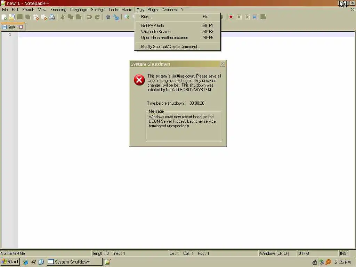The height and width of the screenshot is (267, 356).
Task: Open the Tools menu
Action: tap(113, 10)
